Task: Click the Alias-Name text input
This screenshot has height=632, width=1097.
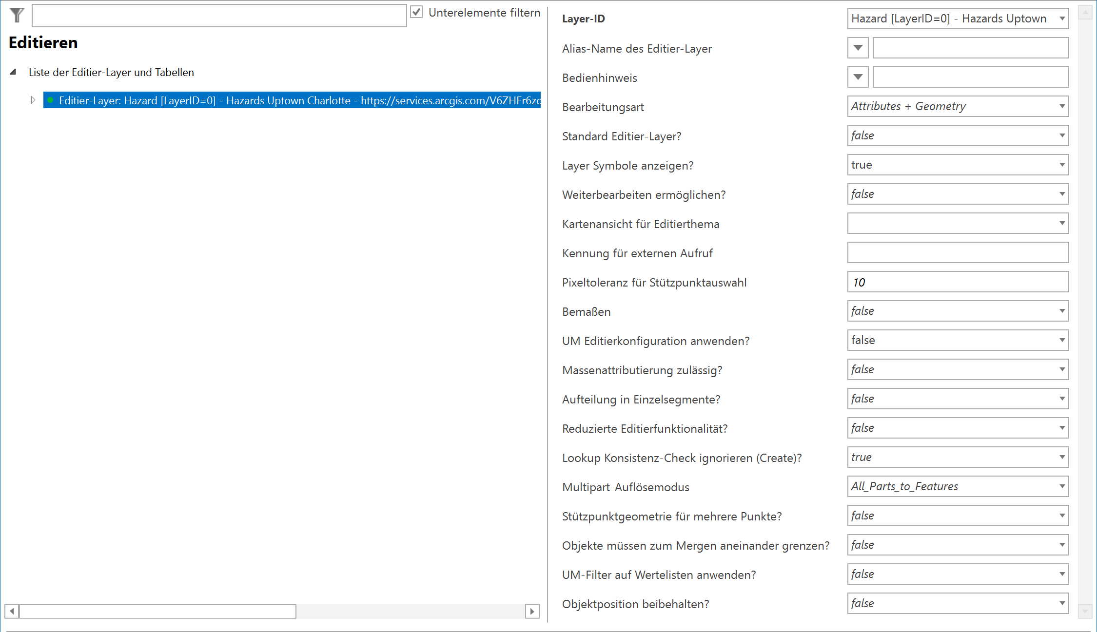Action: click(x=970, y=48)
